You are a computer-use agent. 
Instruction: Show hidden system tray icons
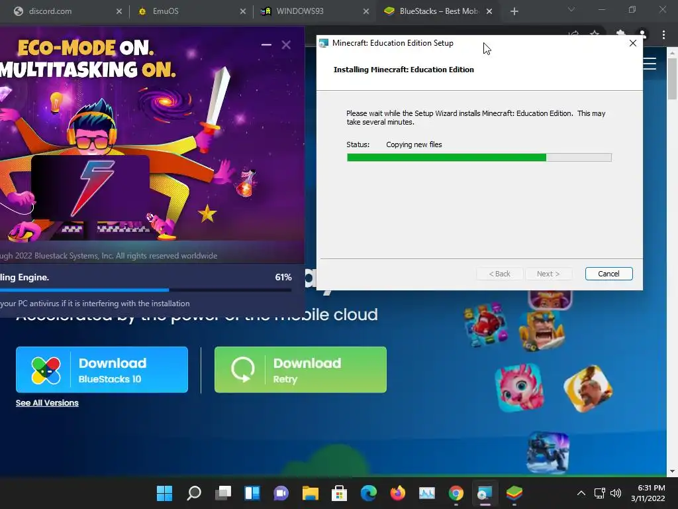[581, 493]
